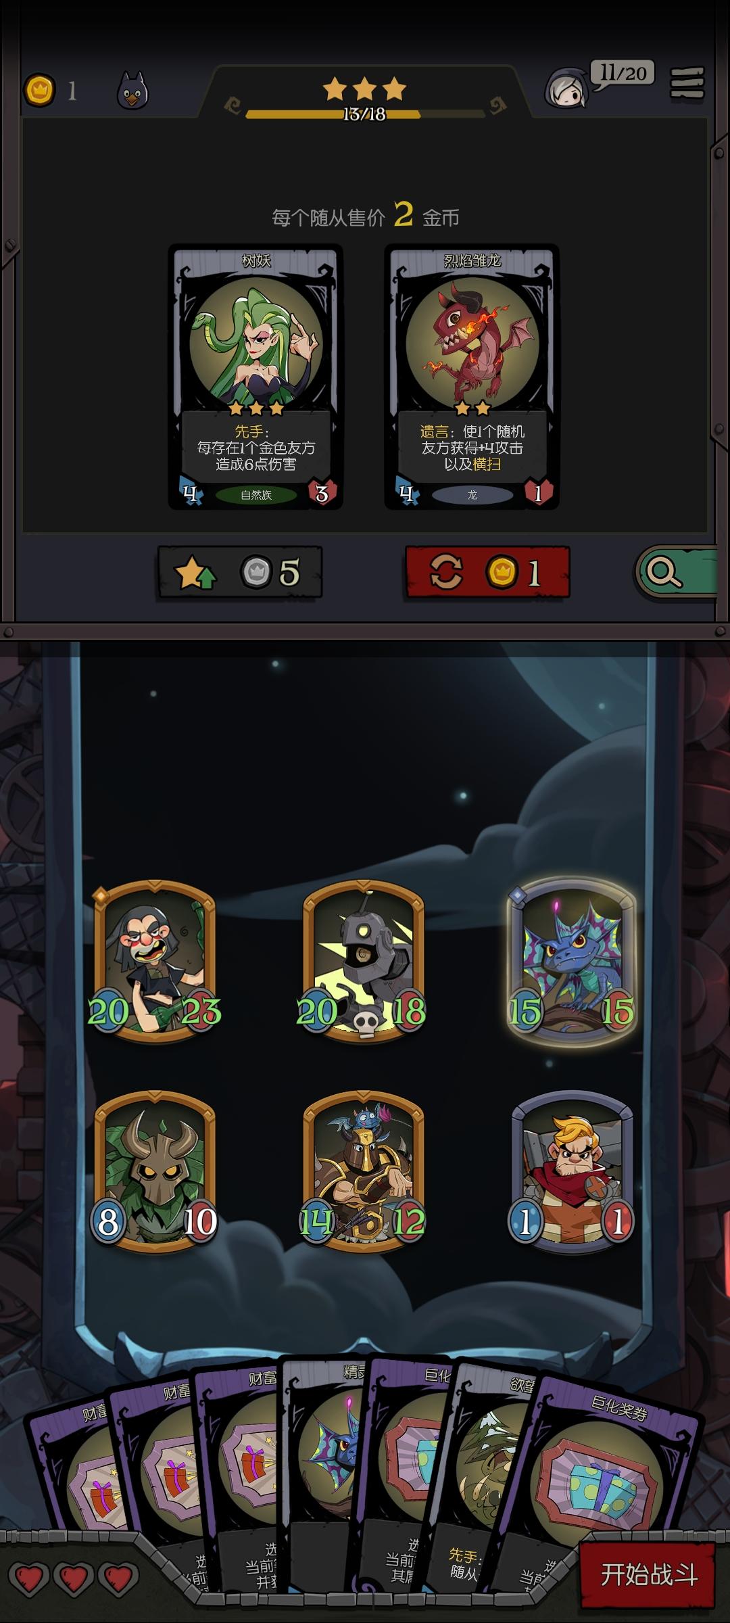Select the glowing 15/15 blue dragon minion

click(x=572, y=962)
